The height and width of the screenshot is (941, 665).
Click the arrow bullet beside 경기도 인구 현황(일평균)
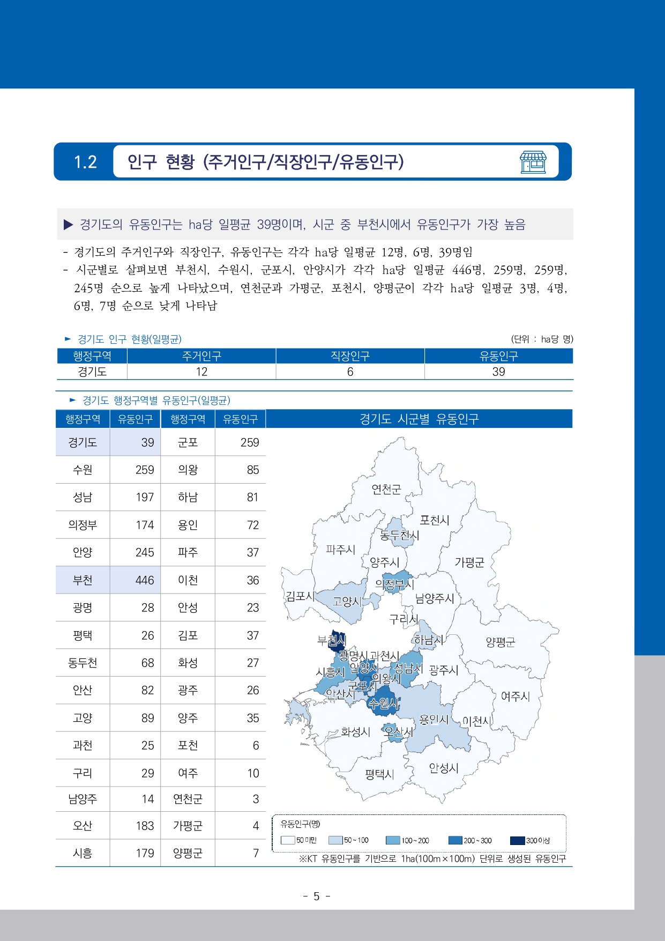[68, 339]
